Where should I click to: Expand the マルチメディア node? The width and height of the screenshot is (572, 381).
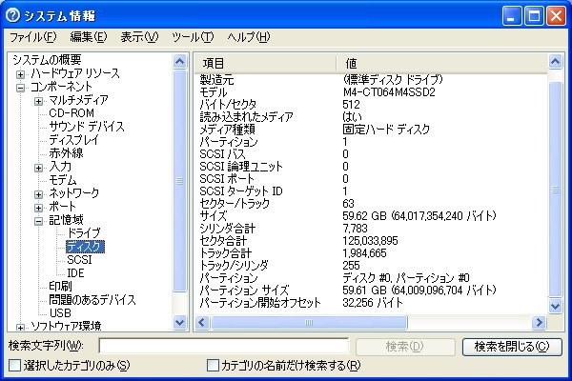click(39, 101)
